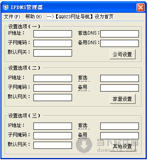The height and width of the screenshot is (160, 148).
Task: Open the 文件(F) menu
Action: point(12,17)
